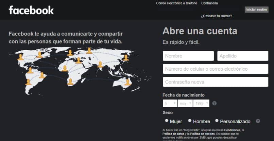This screenshot has height=141, width=274.
Task: Click the gender help question-mark icon
Action: [x=258, y=121]
